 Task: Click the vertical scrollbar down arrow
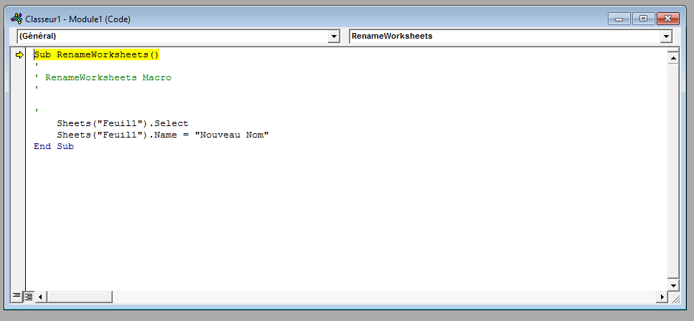pos(673,285)
